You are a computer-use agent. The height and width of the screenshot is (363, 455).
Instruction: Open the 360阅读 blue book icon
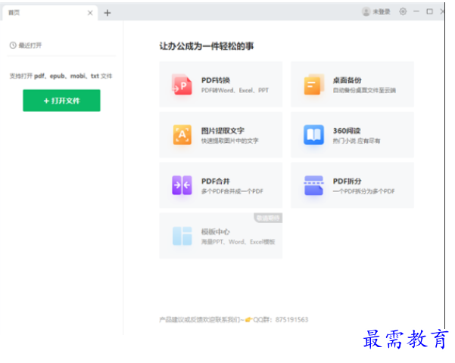coord(313,135)
